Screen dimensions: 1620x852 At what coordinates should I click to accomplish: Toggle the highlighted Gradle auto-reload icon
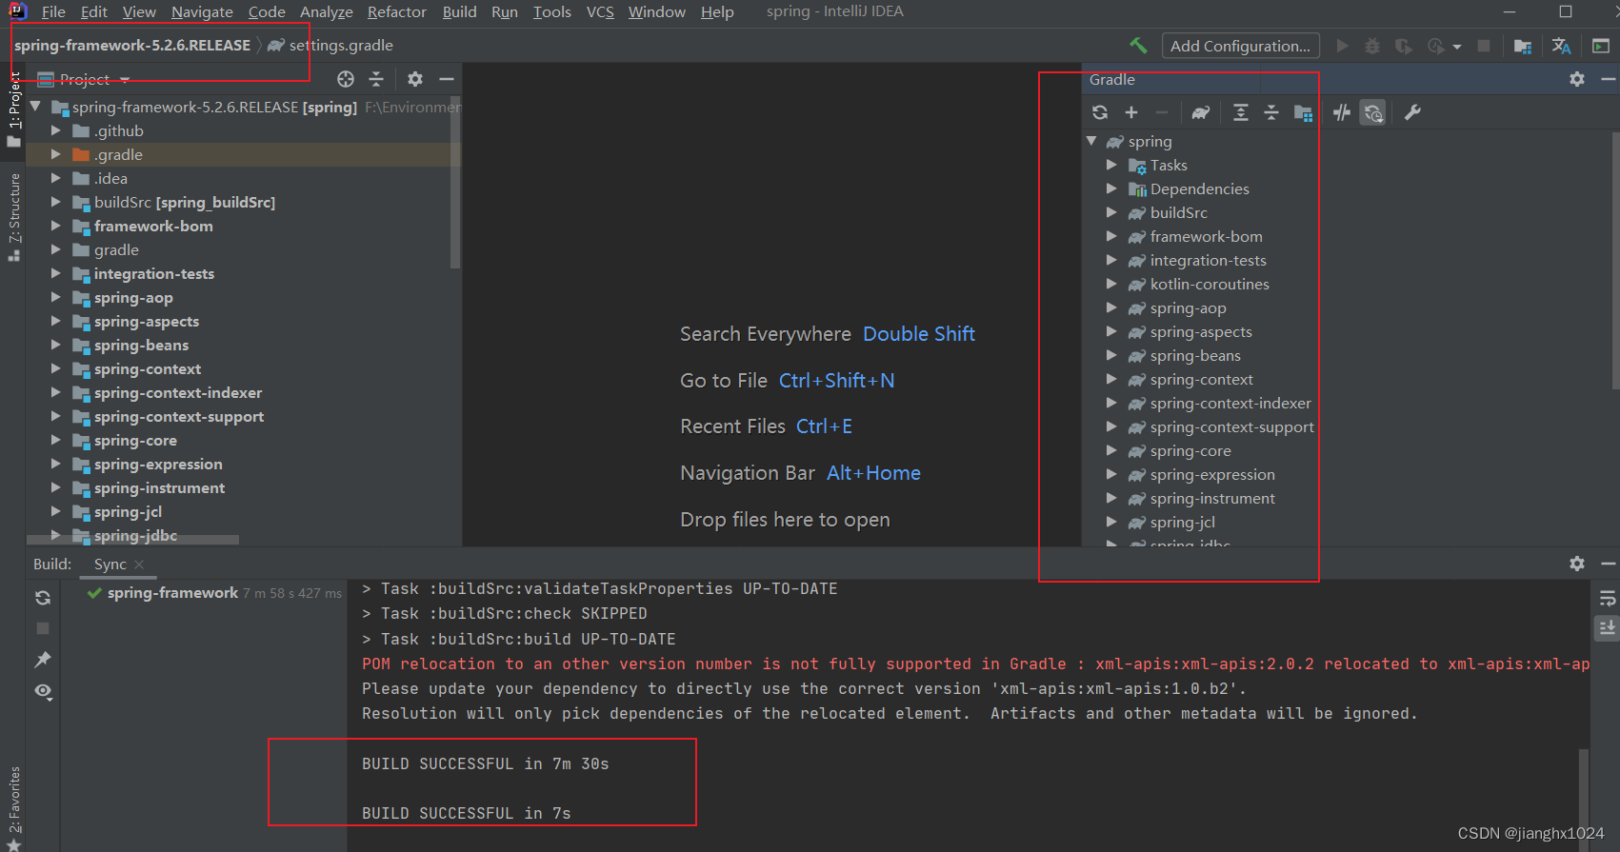click(x=1372, y=112)
